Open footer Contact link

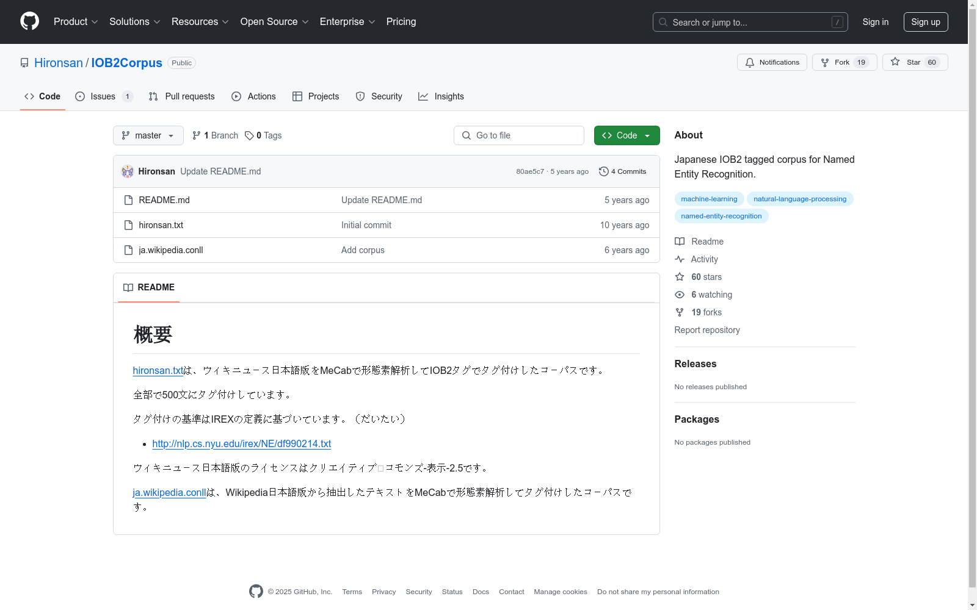point(512,592)
